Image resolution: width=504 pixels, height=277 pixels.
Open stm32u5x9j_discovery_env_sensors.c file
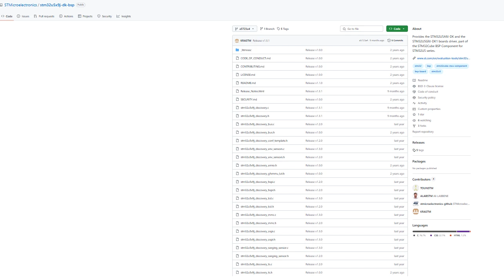[262, 149]
